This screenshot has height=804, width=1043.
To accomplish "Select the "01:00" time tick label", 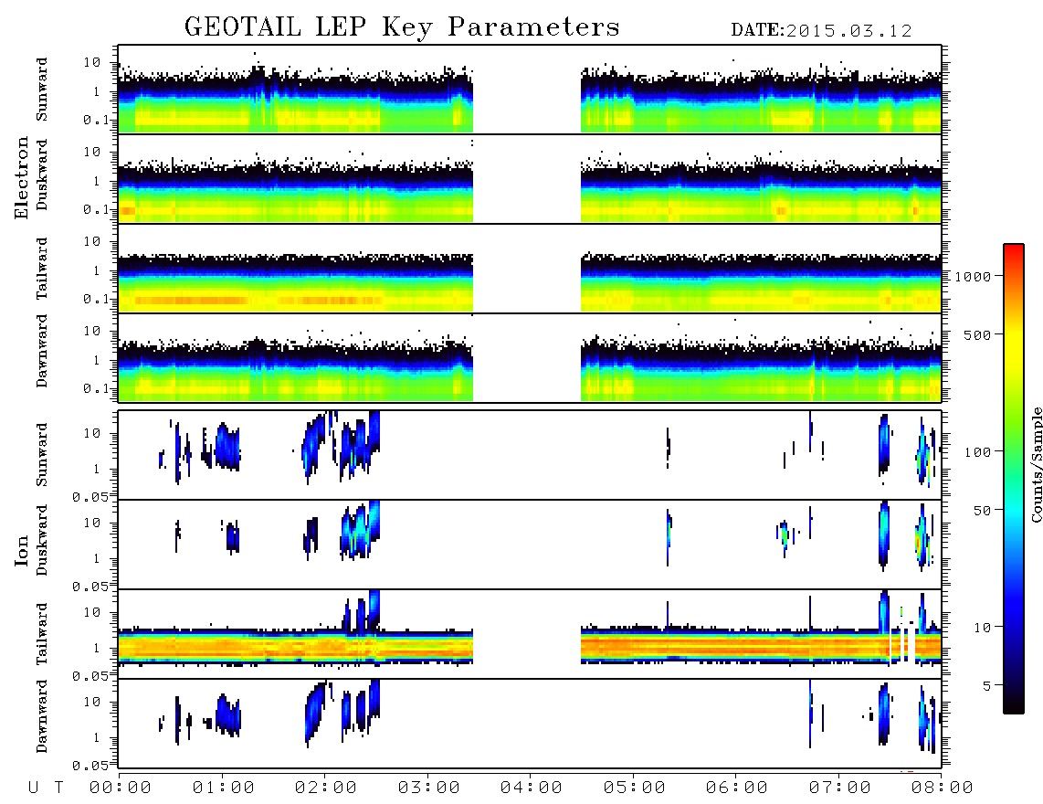I will (x=224, y=788).
